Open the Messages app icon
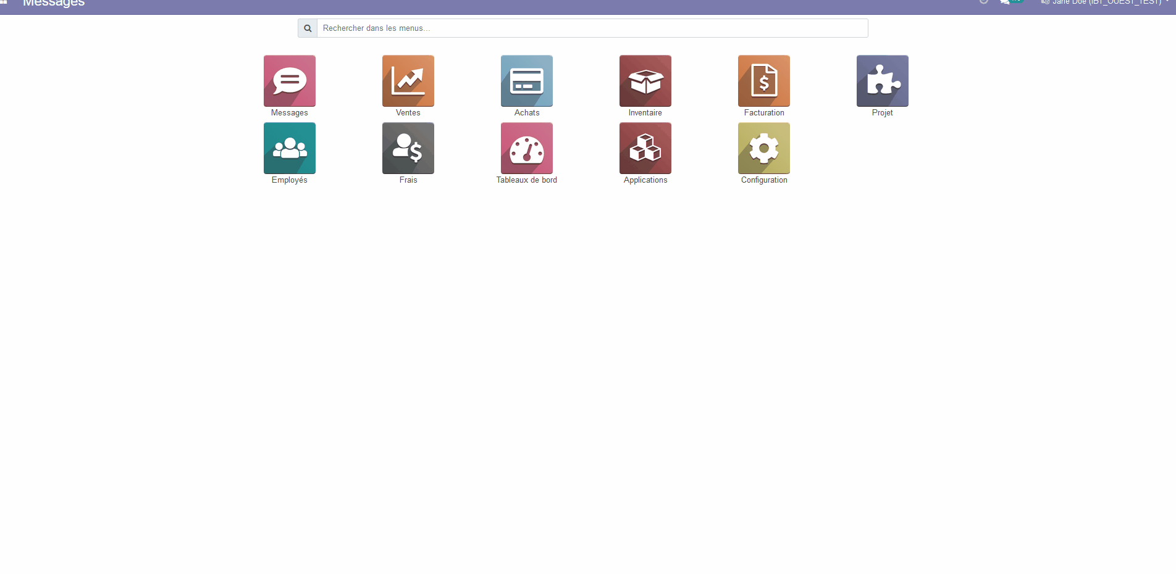Screen dimensions: 1176x574 (x=289, y=81)
